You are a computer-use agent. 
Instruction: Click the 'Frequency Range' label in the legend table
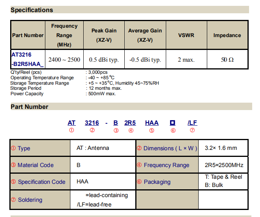coord(167,165)
